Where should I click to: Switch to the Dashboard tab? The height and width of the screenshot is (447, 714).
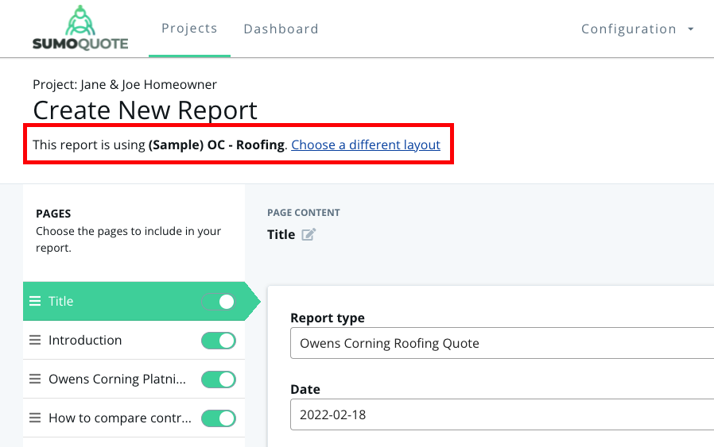click(x=281, y=29)
